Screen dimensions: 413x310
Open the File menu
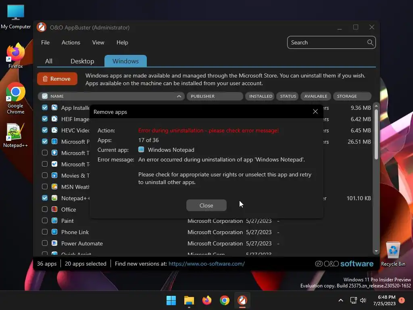pos(45,42)
